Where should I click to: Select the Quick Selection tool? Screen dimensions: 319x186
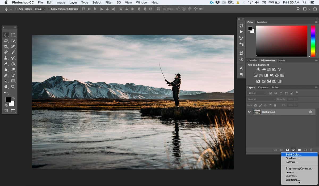click(13, 41)
